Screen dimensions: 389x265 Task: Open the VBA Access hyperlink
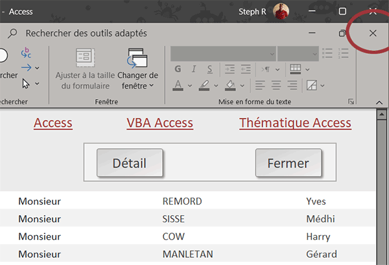pyautogui.click(x=159, y=122)
